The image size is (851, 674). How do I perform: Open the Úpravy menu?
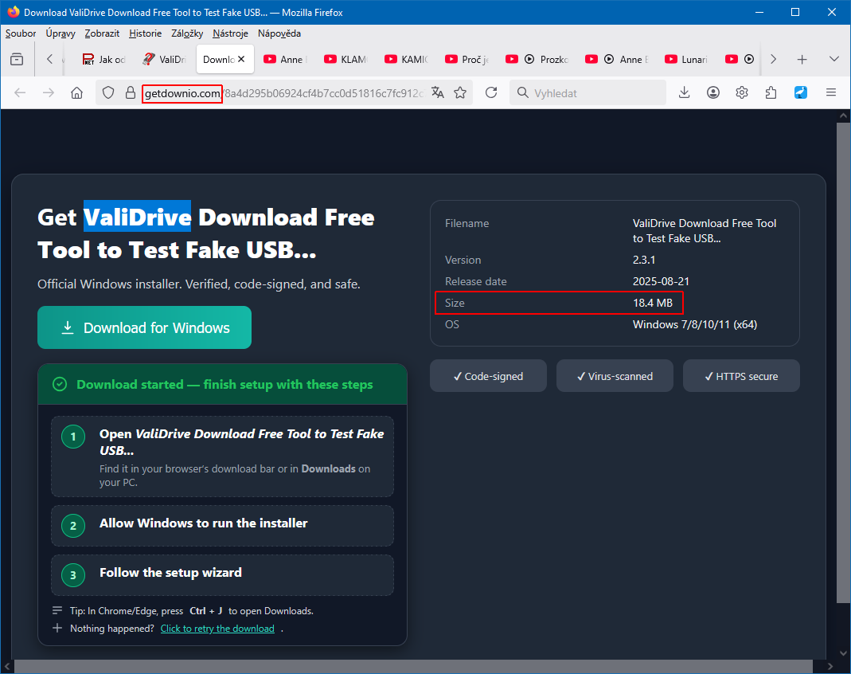pyautogui.click(x=61, y=33)
